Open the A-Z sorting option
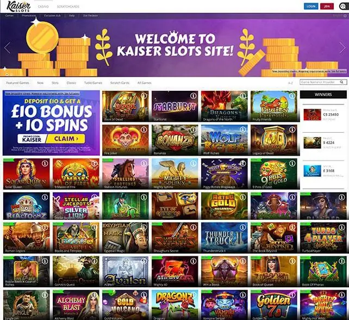349x320 pixels. click(x=290, y=83)
